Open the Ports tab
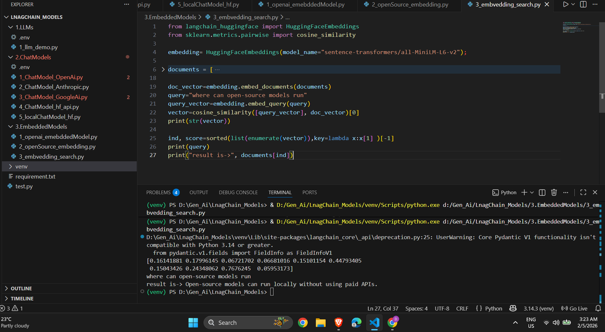This screenshot has width=605, height=332. [310, 192]
